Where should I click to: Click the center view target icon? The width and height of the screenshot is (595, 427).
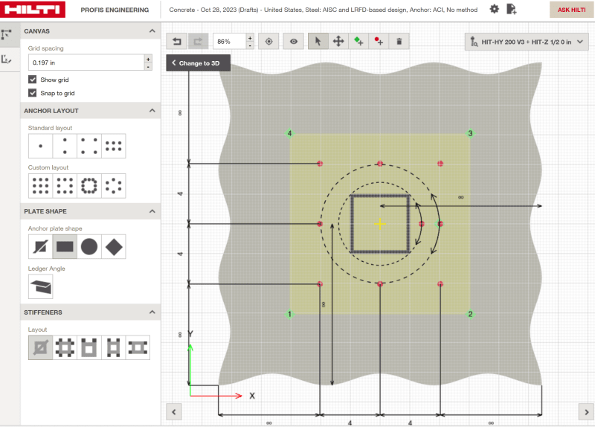pyautogui.click(x=268, y=42)
